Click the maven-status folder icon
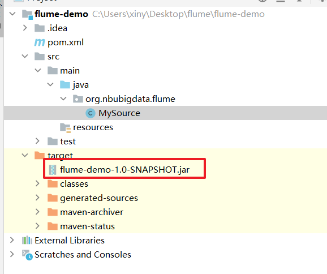This screenshot has height=274, width=327. pyautogui.click(x=53, y=226)
